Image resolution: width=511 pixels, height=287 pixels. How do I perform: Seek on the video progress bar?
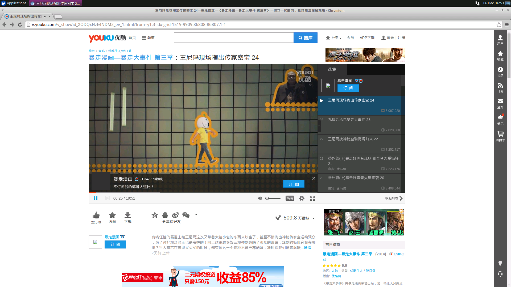pyautogui.click(x=203, y=192)
